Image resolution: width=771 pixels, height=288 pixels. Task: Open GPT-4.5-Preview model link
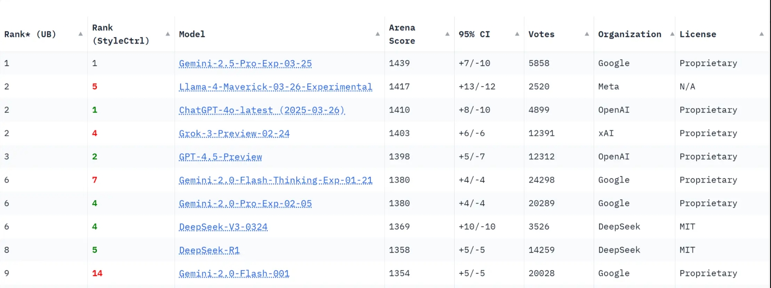point(220,157)
